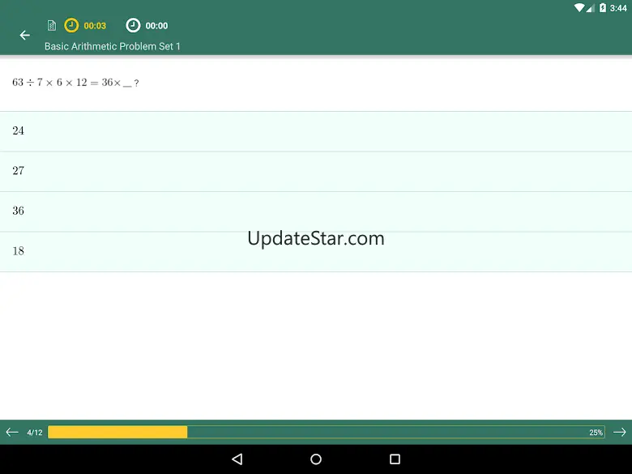Tap the Wi-Fi status icon
The image size is (632, 474).
tap(579, 7)
